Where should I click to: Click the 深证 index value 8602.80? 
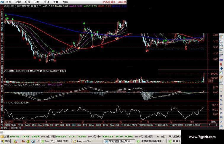point(61,136)
